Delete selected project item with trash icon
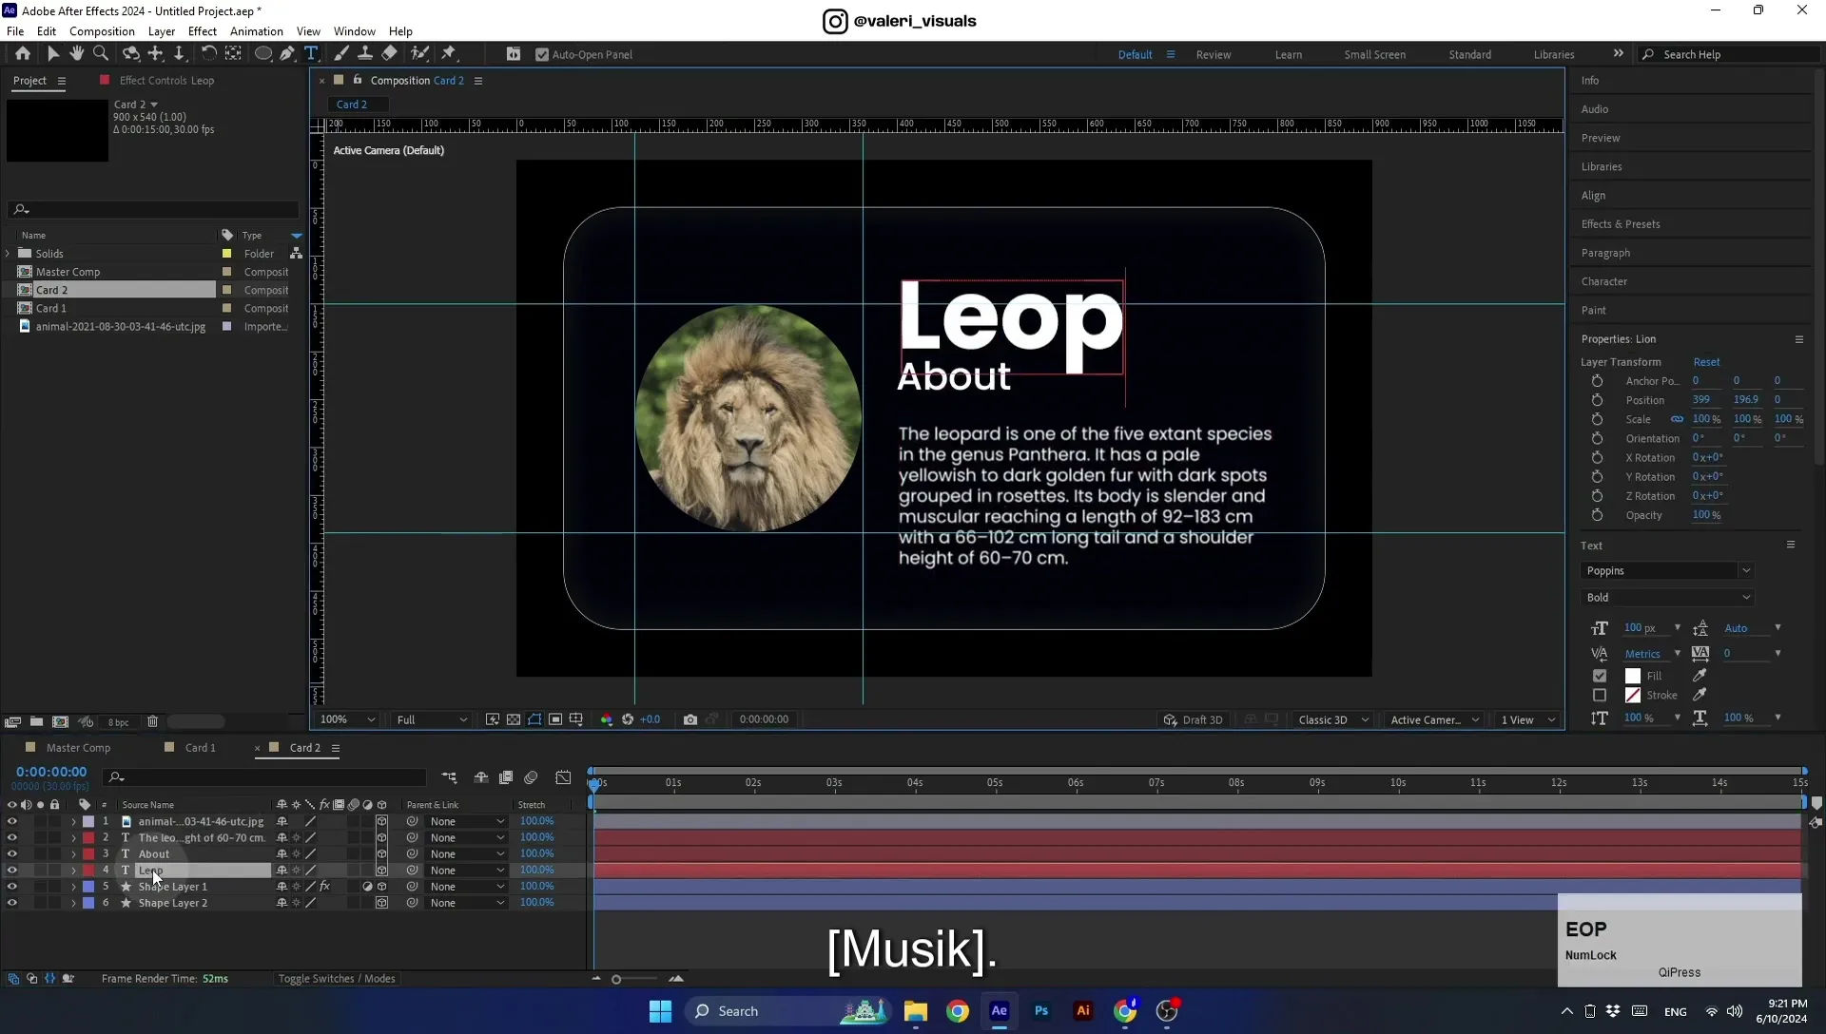The image size is (1826, 1034). (152, 722)
